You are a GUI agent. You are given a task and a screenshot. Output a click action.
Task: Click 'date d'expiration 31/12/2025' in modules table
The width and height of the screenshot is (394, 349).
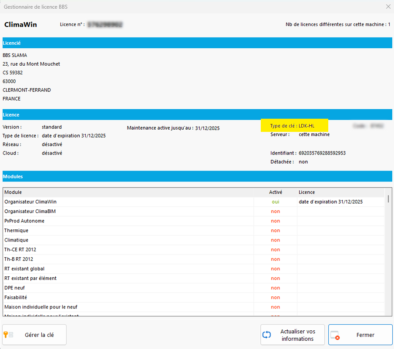330,201
